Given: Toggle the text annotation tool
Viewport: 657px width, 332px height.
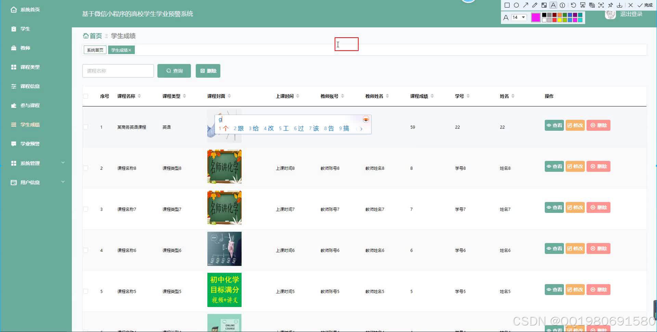Looking at the screenshot, I should tap(553, 5).
